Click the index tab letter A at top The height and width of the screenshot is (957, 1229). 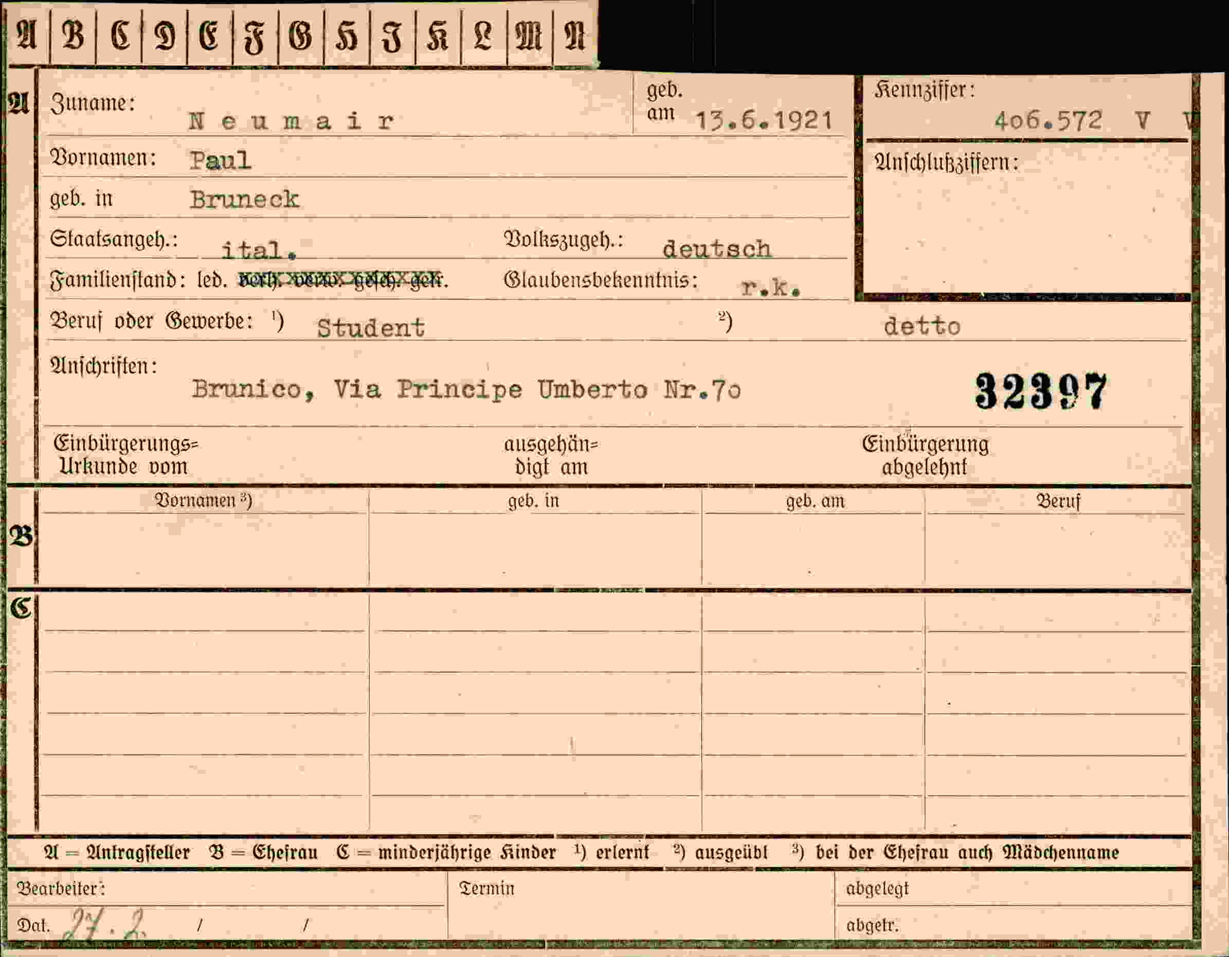(26, 35)
